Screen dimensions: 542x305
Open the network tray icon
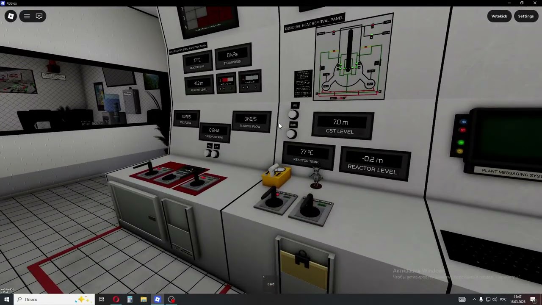pos(488,299)
